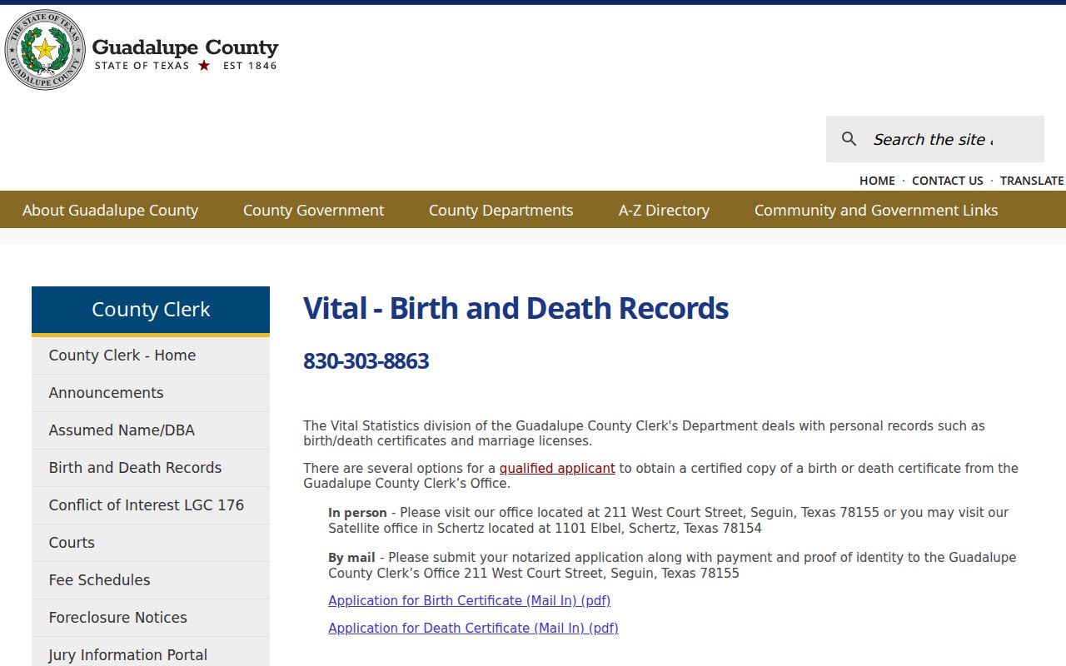Open the A-Z Directory menu

(x=664, y=210)
